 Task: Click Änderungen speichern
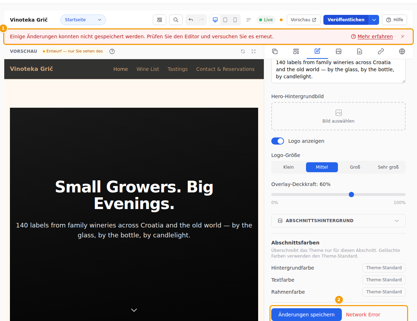[306, 315]
